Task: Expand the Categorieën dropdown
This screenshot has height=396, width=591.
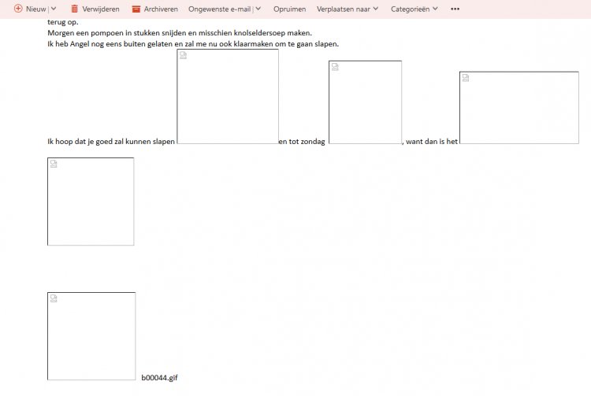Action: [414, 9]
